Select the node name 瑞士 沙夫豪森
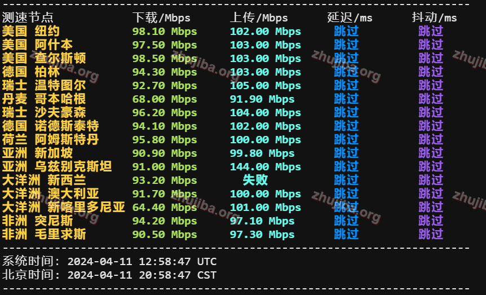Image resolution: width=486 pixels, height=295 pixels. pos(44,113)
